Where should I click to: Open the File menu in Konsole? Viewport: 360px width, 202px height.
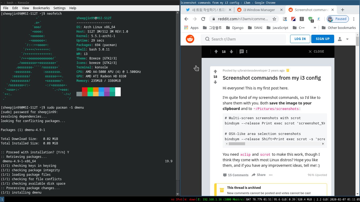(x=6, y=8)
